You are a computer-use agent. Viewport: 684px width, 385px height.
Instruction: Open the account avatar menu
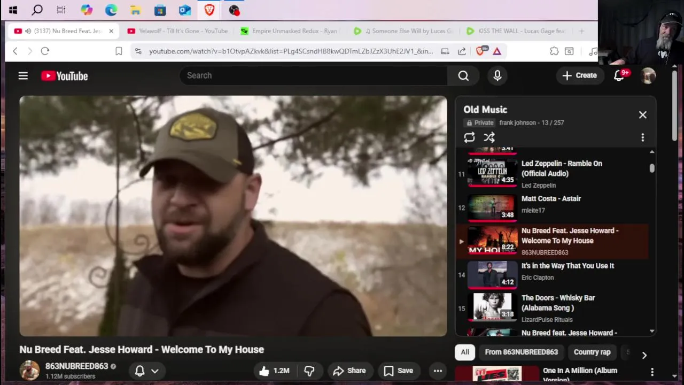tap(648, 75)
